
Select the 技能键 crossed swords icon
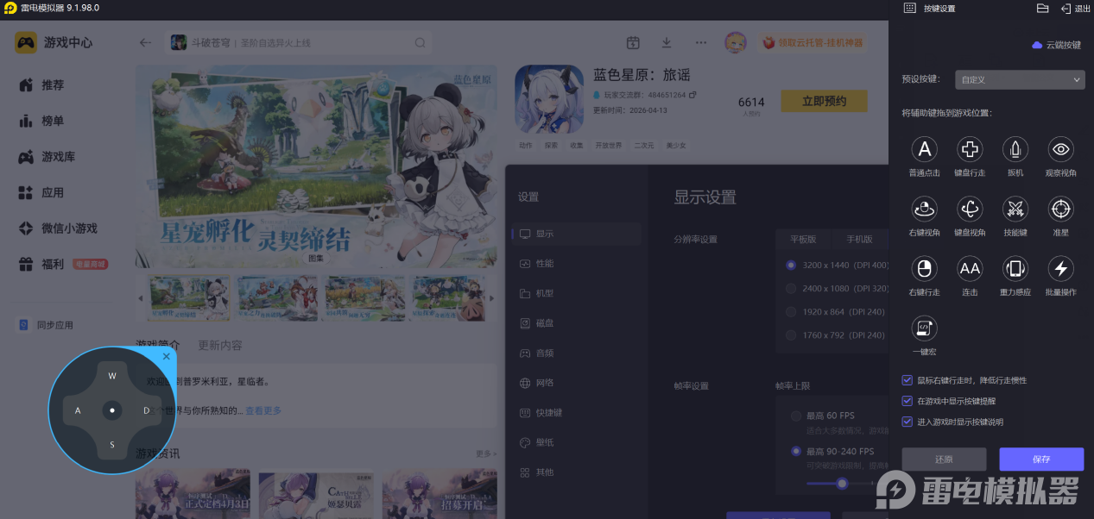coord(1015,208)
